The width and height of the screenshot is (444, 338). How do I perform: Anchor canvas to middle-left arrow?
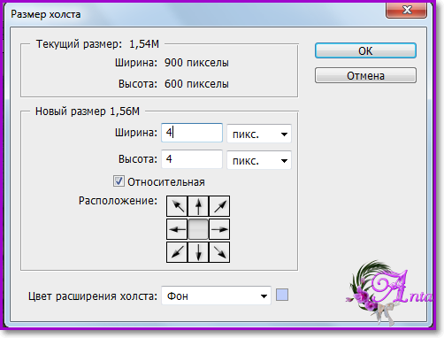[x=177, y=229]
